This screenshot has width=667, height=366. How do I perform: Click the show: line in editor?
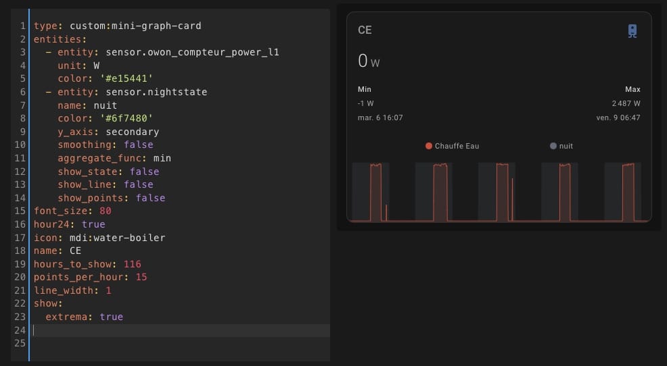(48, 304)
